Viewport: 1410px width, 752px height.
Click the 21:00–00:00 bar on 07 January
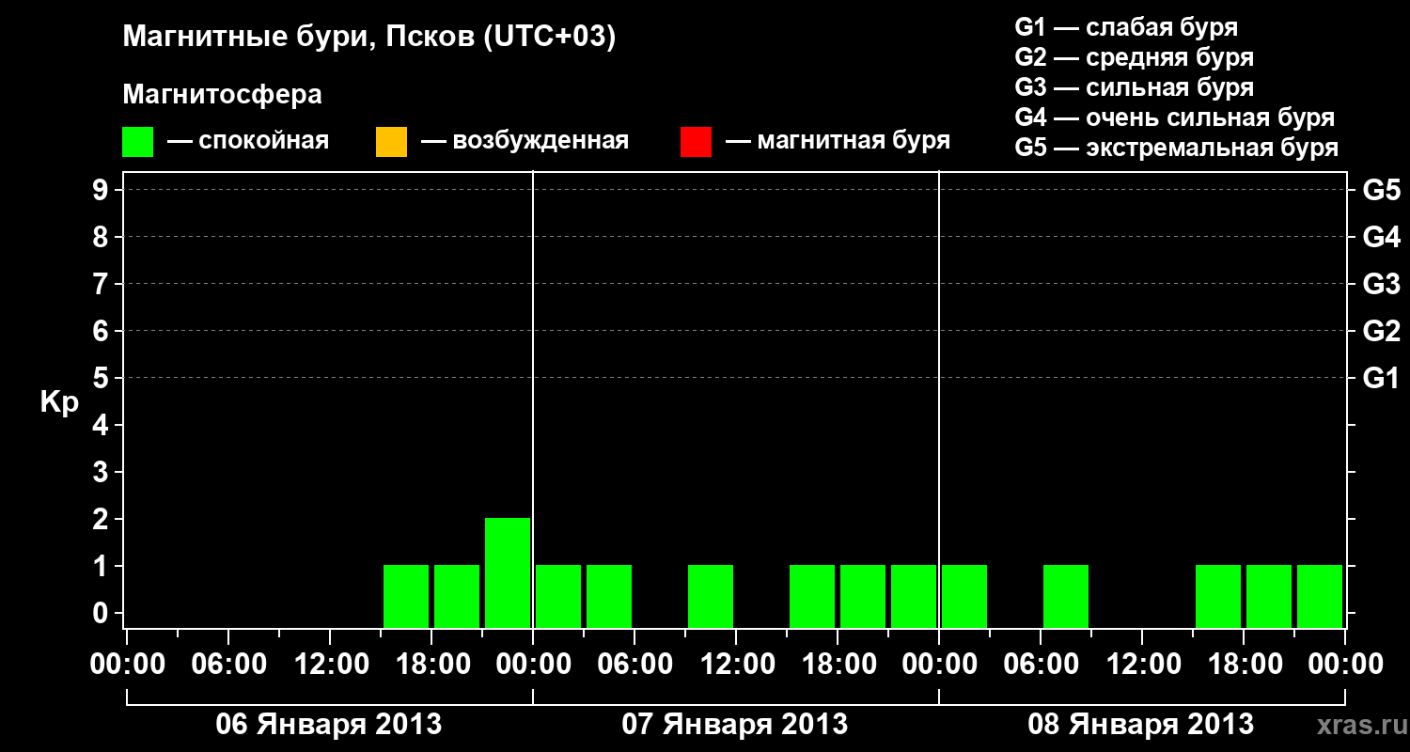914,596
